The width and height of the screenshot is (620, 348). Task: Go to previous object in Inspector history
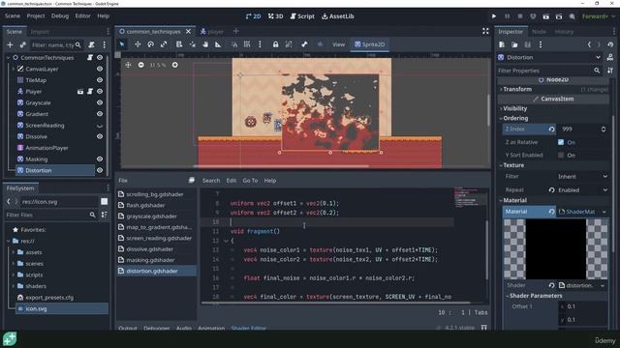click(x=589, y=44)
